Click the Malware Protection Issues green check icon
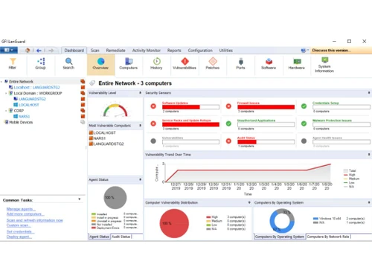Image resolution: width=372 pixels, height=279 pixels. click(x=304, y=124)
